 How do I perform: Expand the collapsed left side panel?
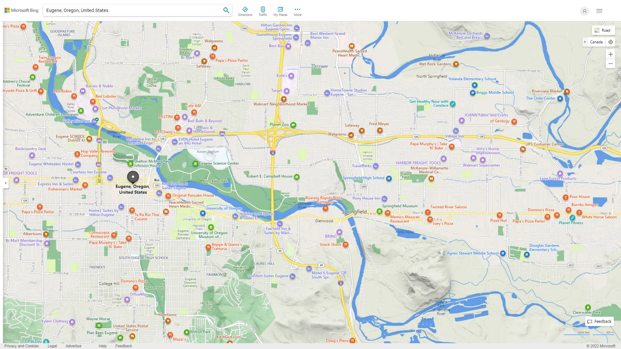click(5, 184)
